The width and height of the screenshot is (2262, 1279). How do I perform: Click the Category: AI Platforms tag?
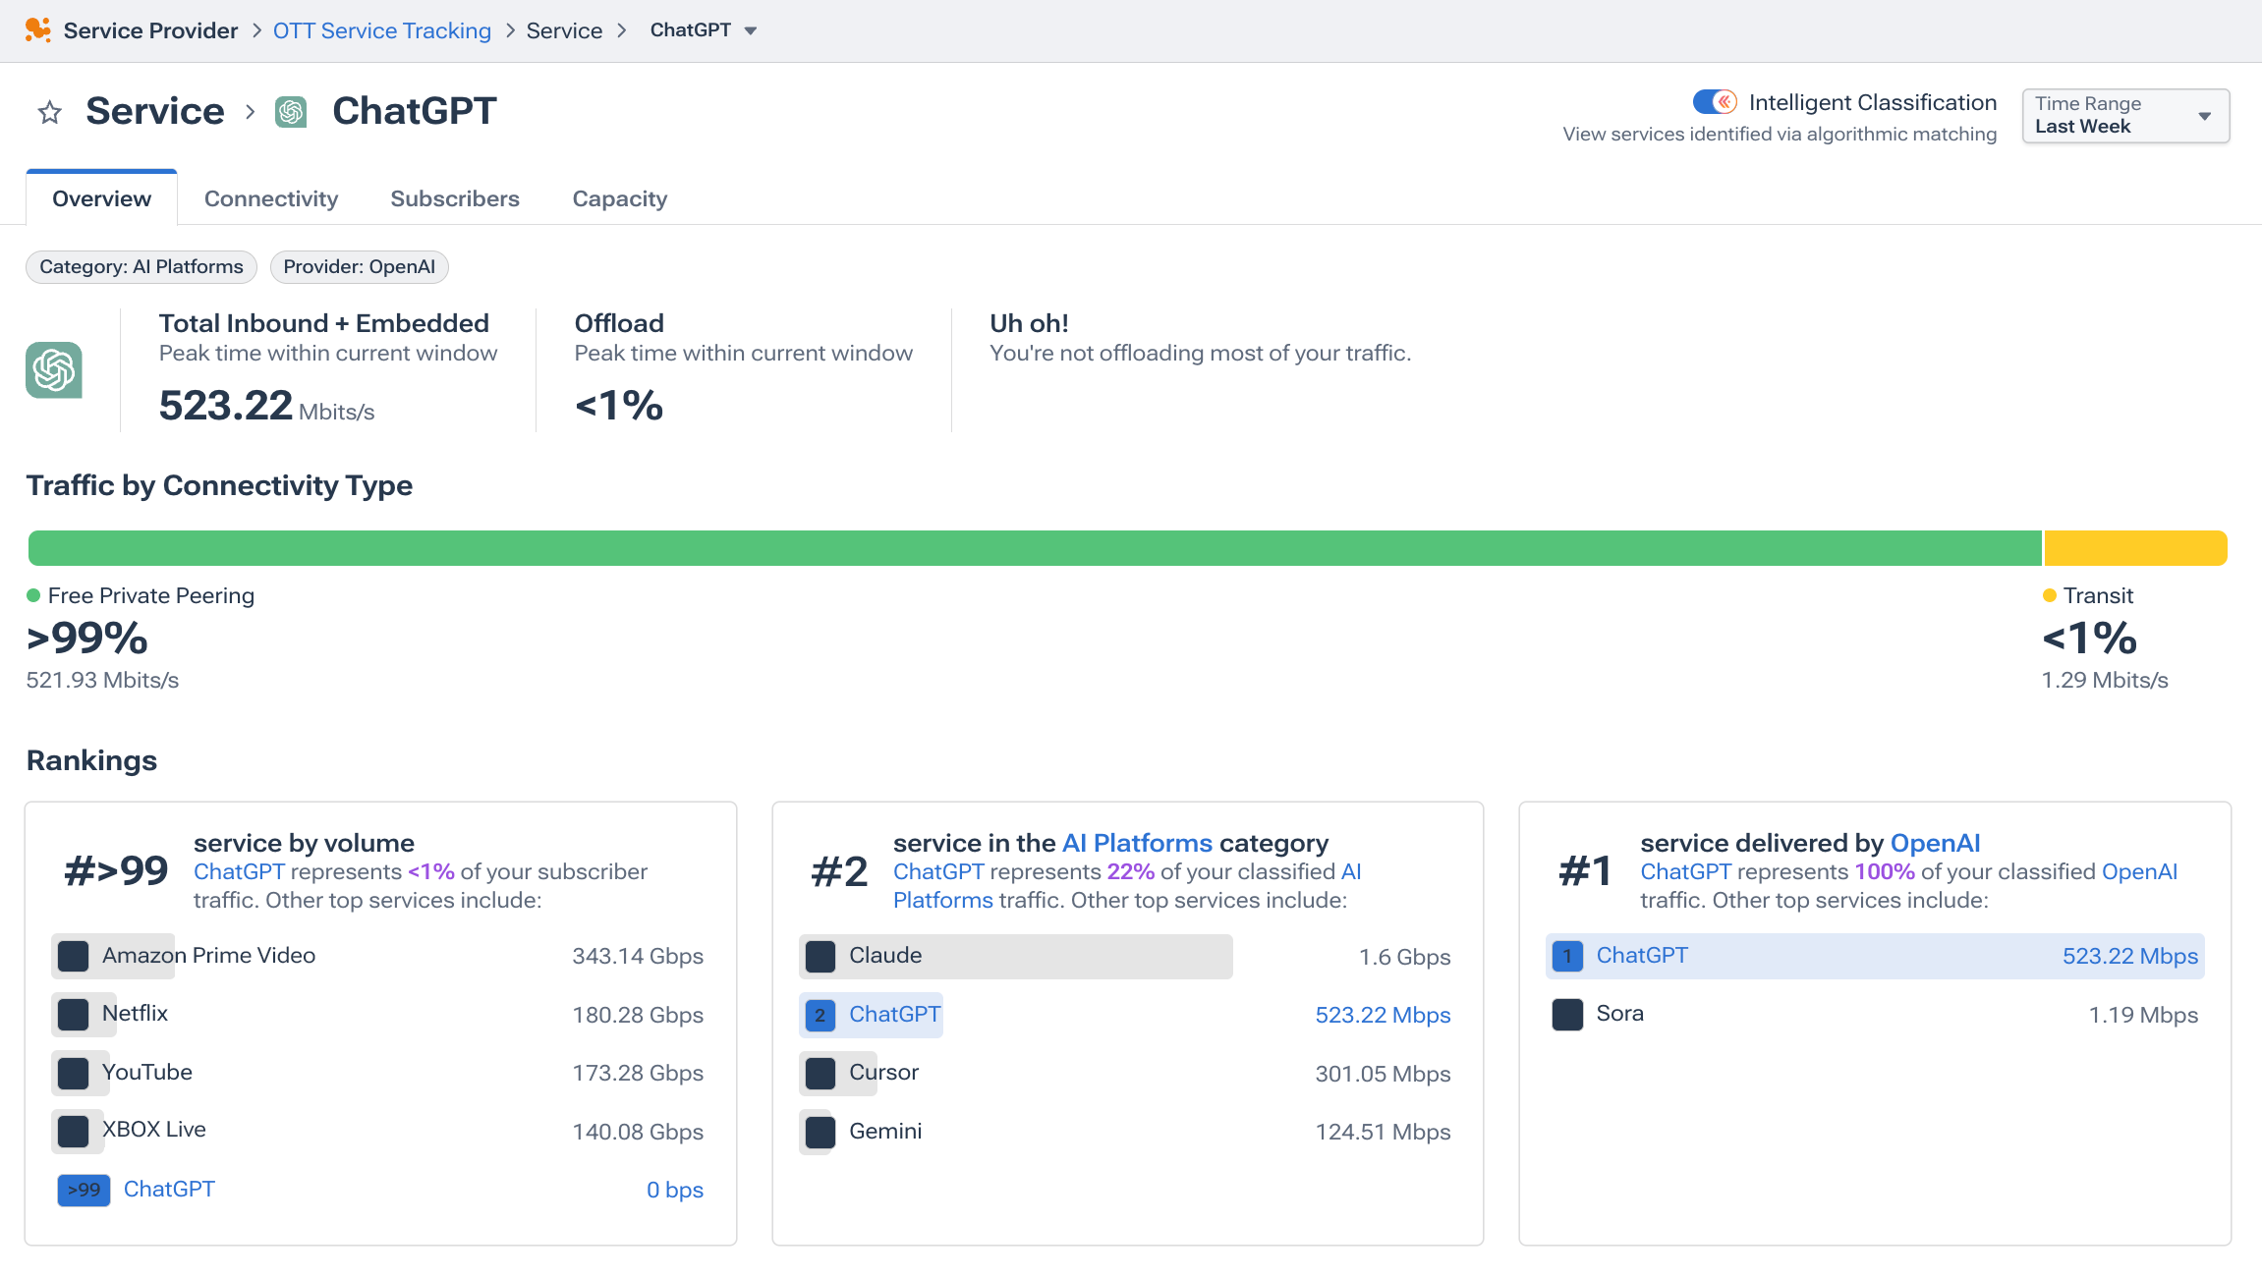coord(141,266)
